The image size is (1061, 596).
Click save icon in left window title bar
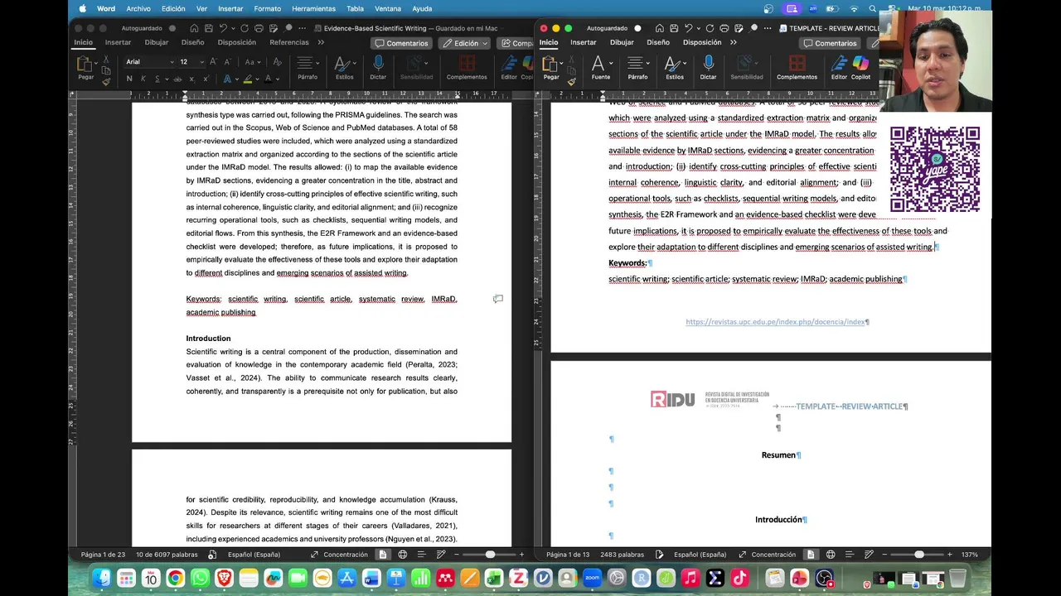(208, 28)
